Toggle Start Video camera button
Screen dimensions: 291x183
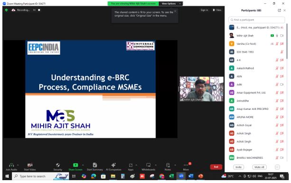[30, 165]
